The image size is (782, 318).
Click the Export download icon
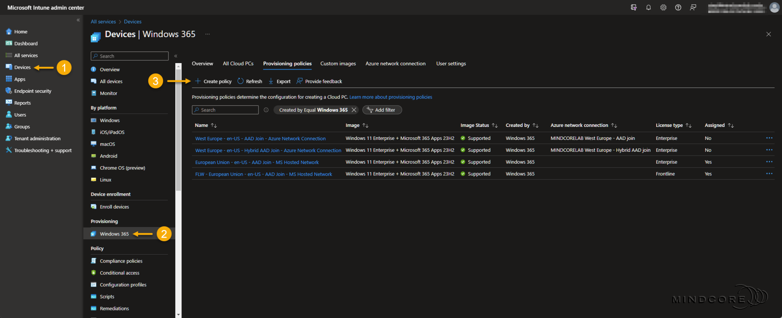tap(271, 81)
